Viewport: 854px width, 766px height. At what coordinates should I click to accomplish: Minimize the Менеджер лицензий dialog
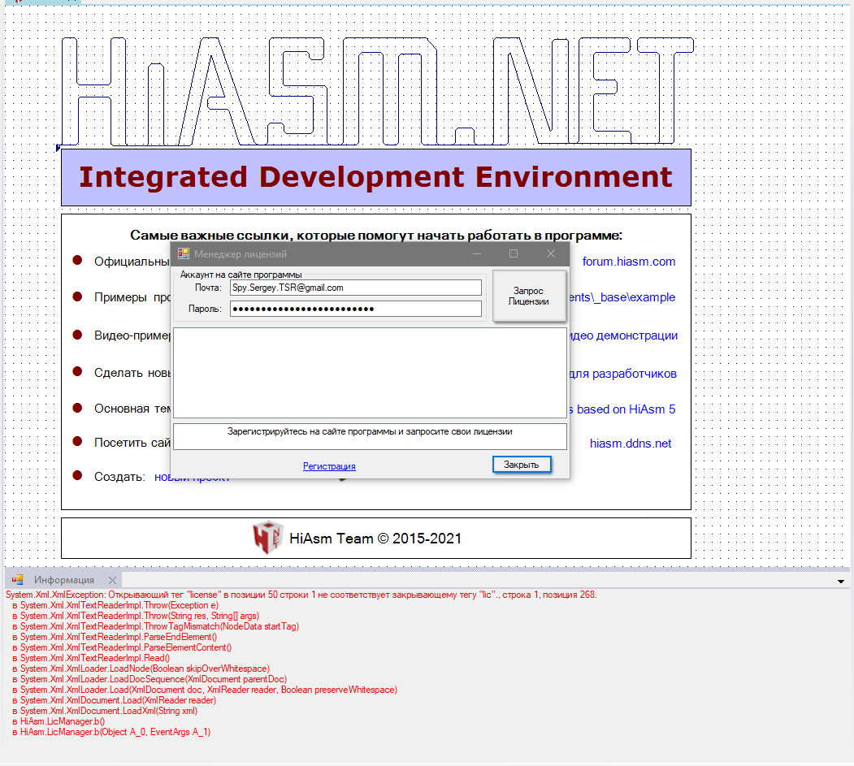[477, 253]
